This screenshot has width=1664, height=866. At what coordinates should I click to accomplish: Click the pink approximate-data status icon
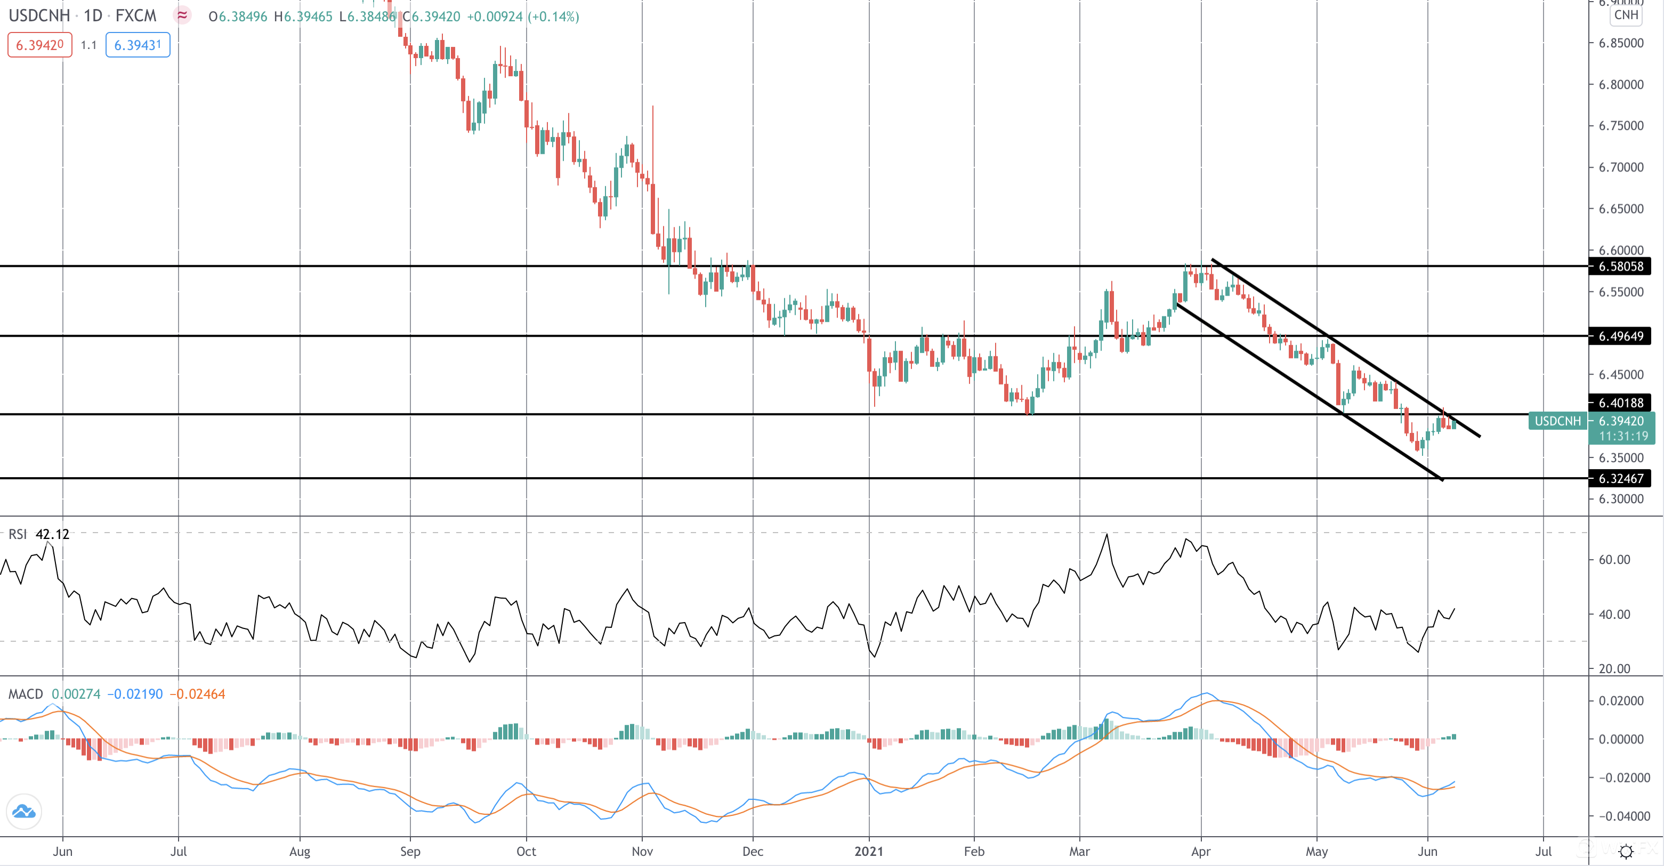tap(182, 15)
